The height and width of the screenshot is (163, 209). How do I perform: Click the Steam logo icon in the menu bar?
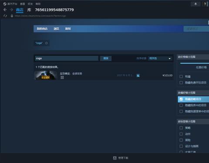tap(5, 4)
